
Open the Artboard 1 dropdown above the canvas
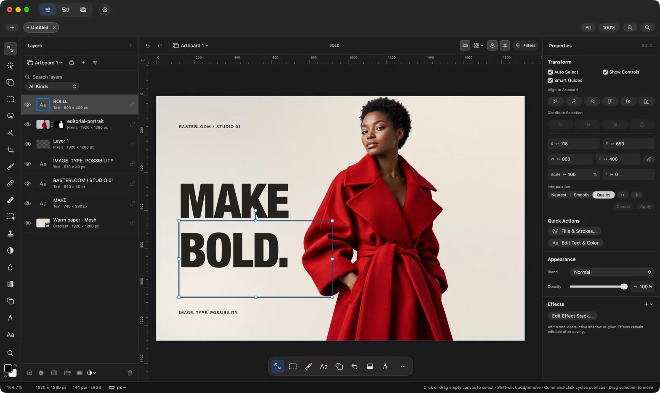pos(191,45)
